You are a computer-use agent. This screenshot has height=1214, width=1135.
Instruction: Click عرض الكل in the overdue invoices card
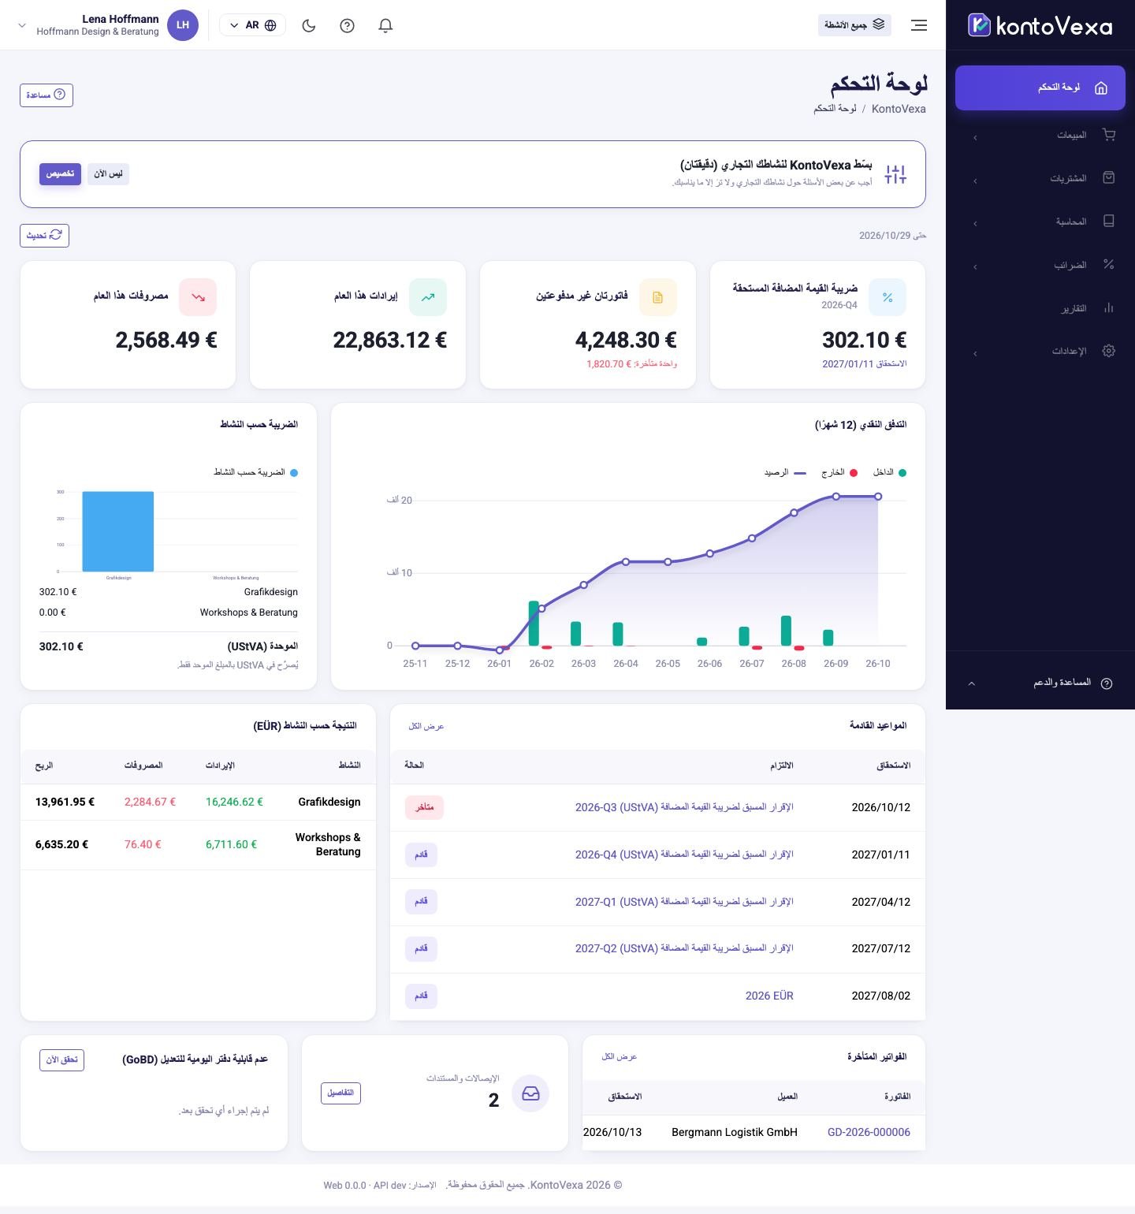coord(620,1056)
